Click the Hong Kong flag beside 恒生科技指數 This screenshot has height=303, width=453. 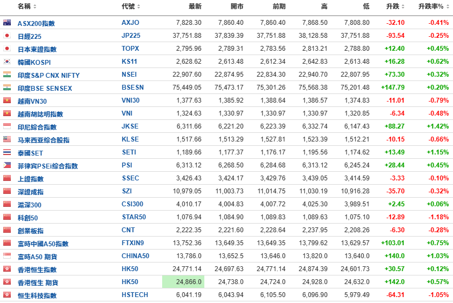tap(7, 295)
